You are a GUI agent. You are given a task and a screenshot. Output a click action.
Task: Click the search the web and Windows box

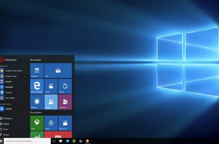[27, 141]
